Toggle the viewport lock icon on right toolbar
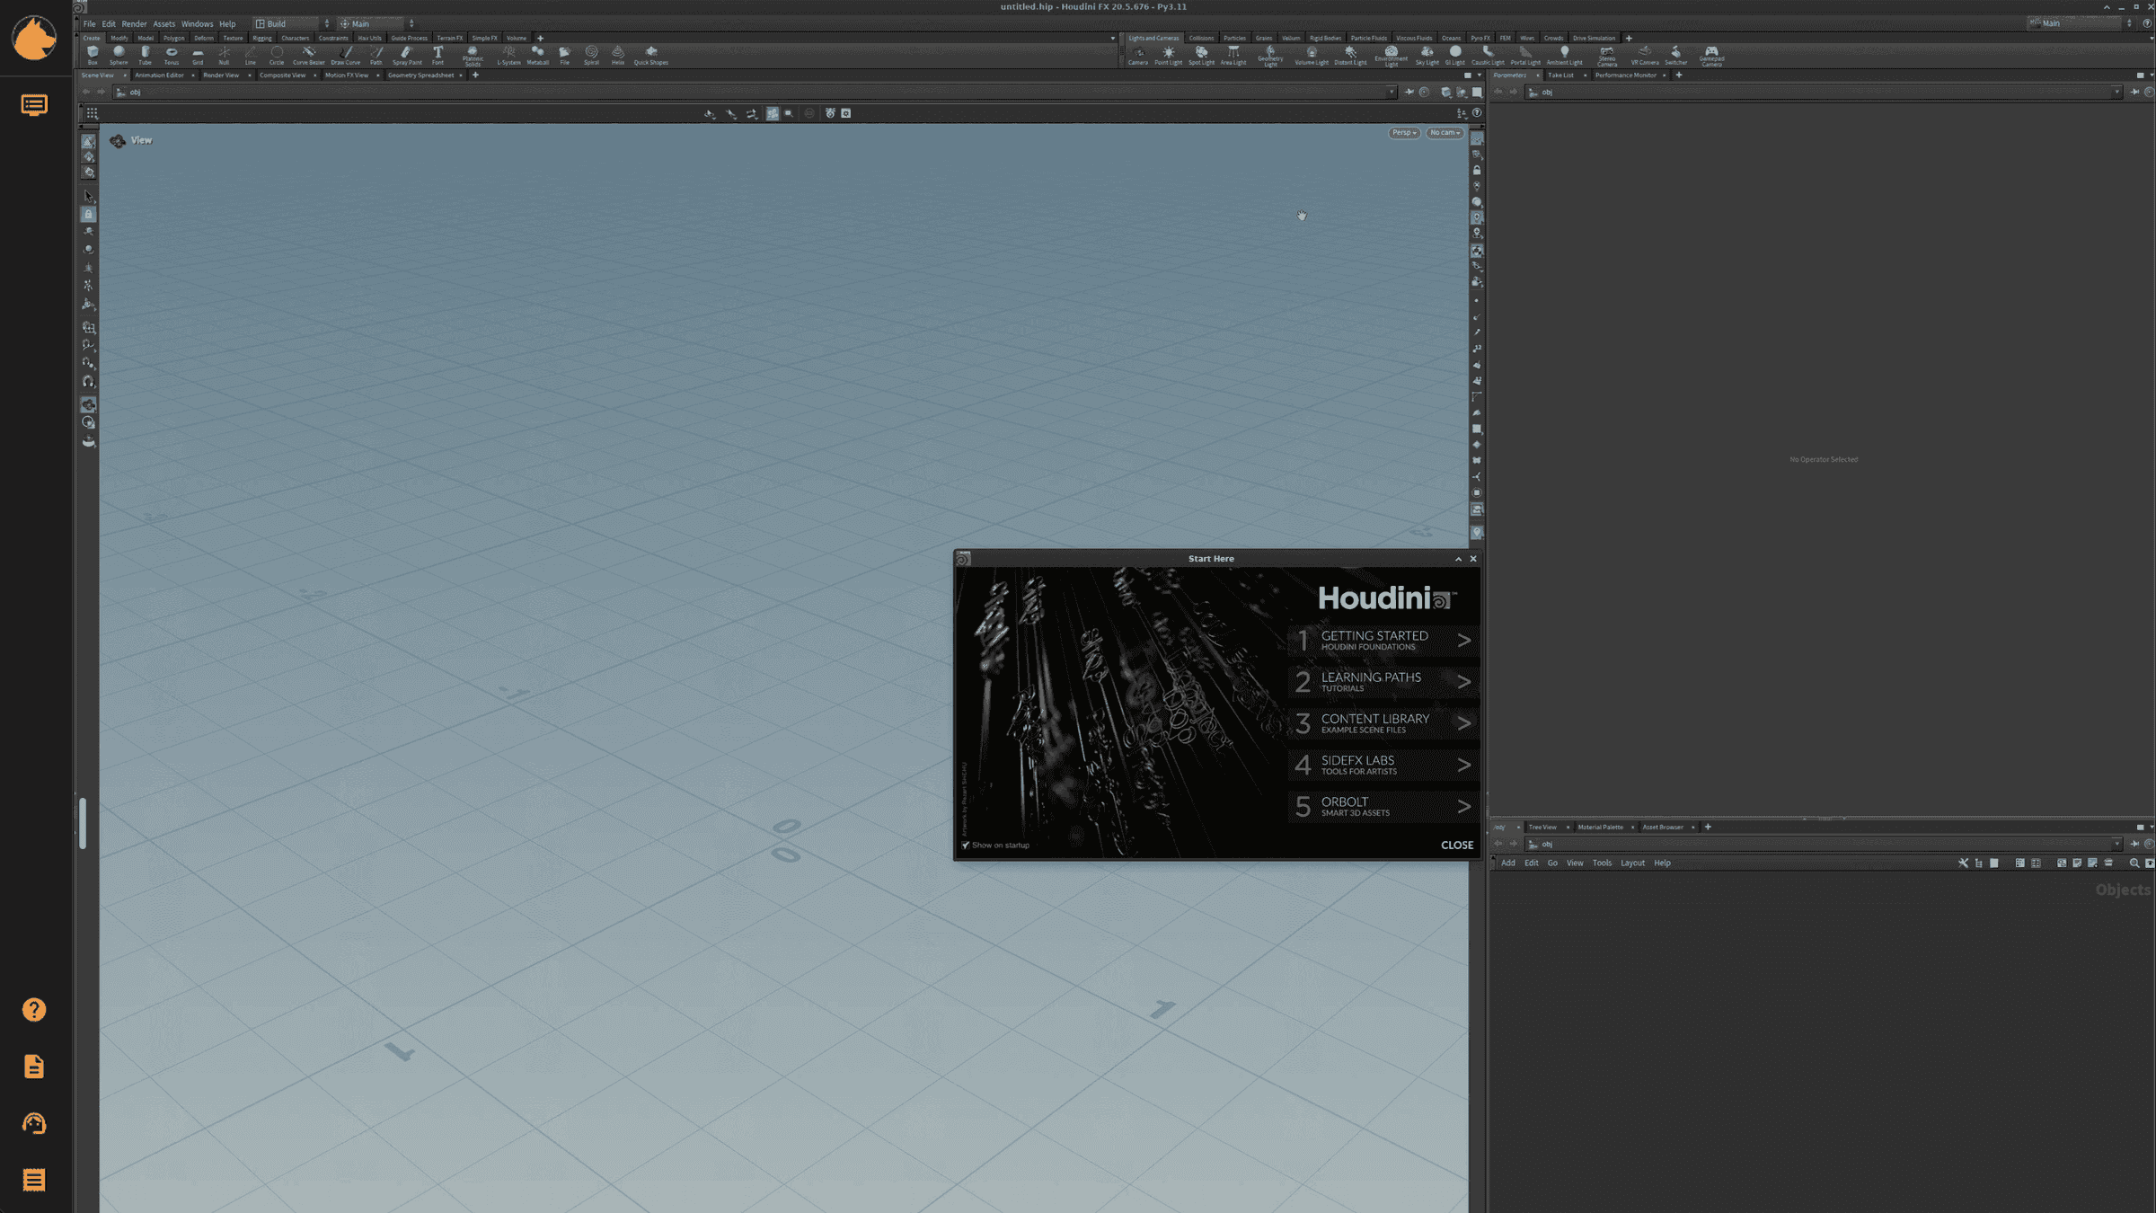The height and width of the screenshot is (1213, 2156). [x=1477, y=170]
